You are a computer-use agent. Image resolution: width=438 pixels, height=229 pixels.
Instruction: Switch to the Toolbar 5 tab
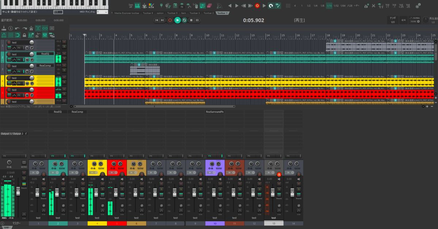(x=172, y=13)
